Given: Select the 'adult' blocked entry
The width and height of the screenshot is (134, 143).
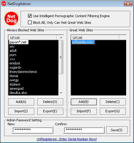Looking at the screenshot, I should [13, 51].
